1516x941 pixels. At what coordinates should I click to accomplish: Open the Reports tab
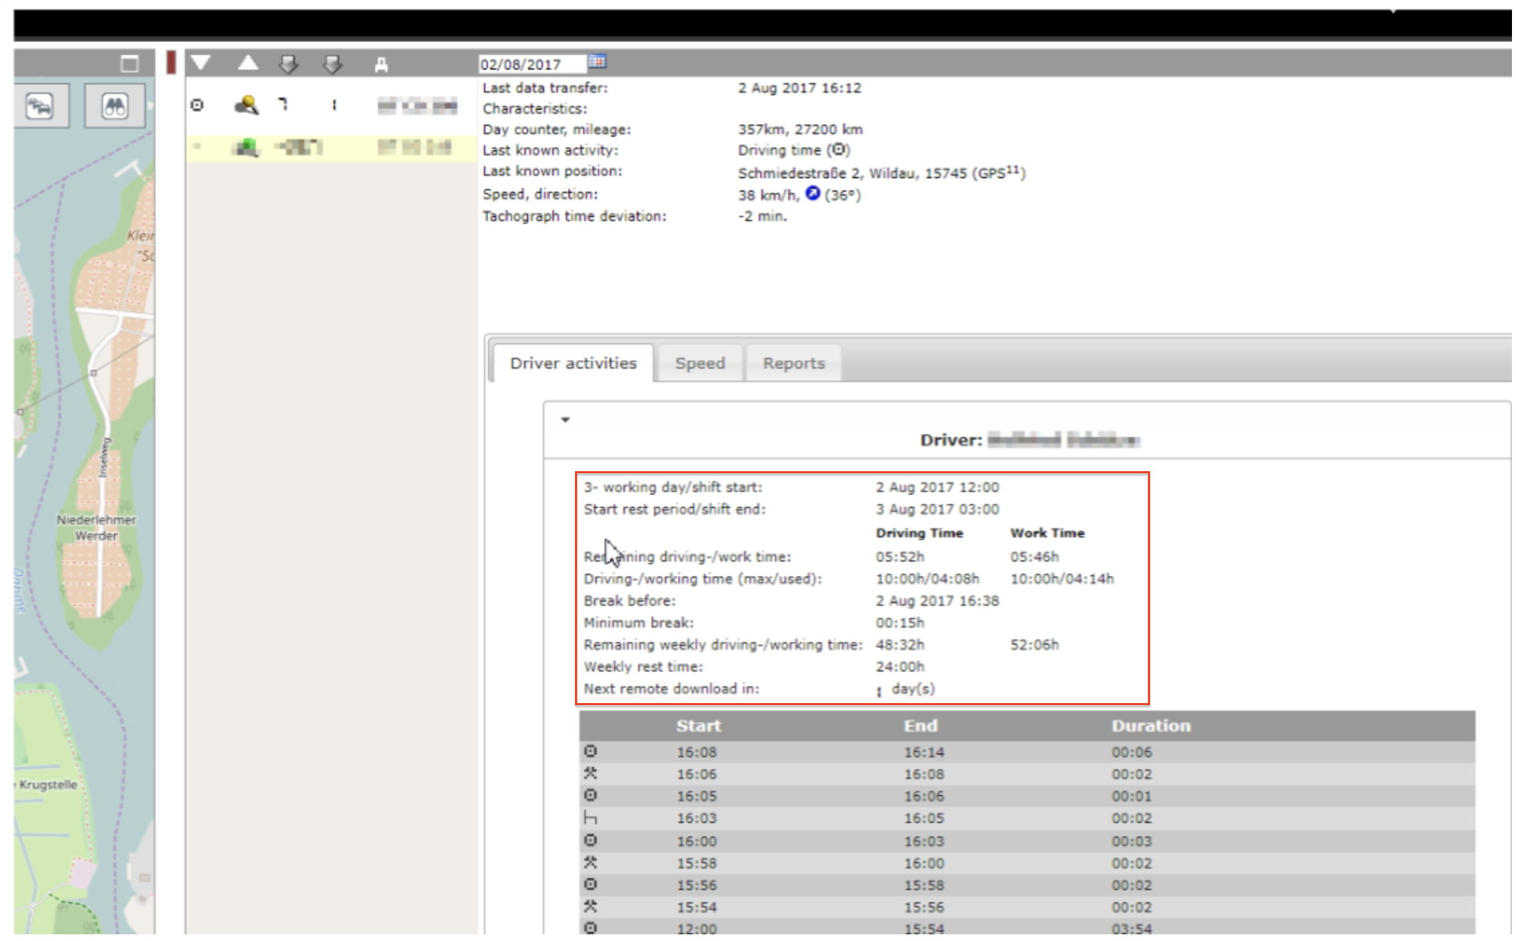click(794, 363)
